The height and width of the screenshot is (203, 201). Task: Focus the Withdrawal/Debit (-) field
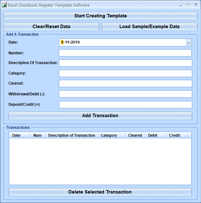125,94
